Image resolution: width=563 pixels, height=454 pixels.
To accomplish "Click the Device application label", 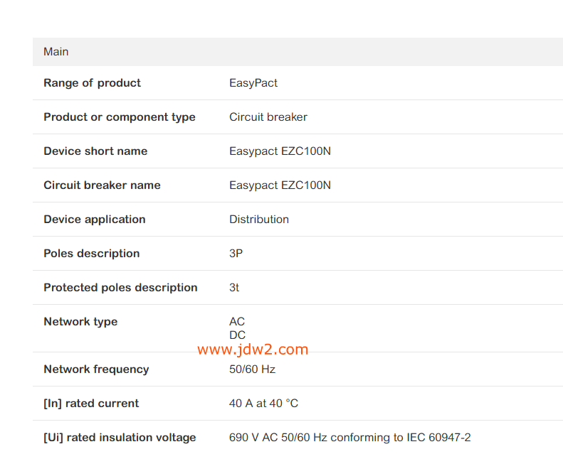I will (94, 220).
